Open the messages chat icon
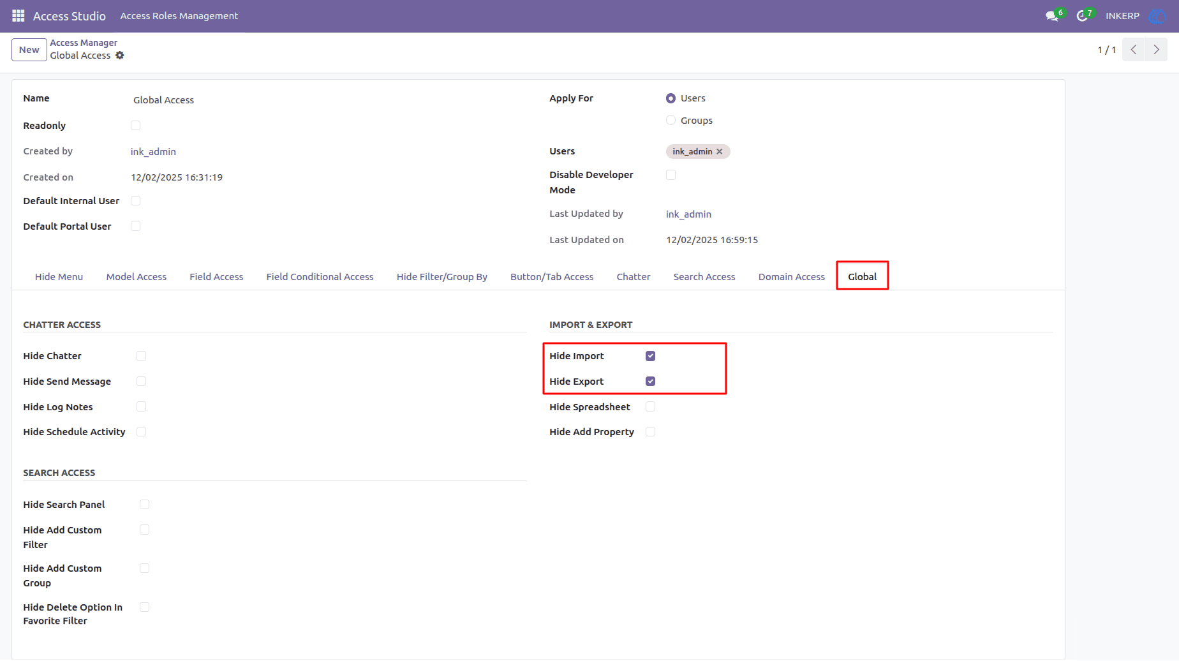This screenshot has width=1179, height=661. click(x=1052, y=16)
